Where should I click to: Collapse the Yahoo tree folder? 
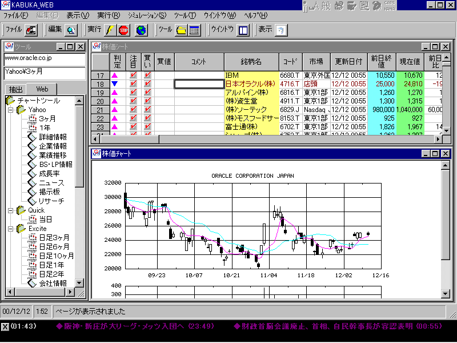click(11, 110)
